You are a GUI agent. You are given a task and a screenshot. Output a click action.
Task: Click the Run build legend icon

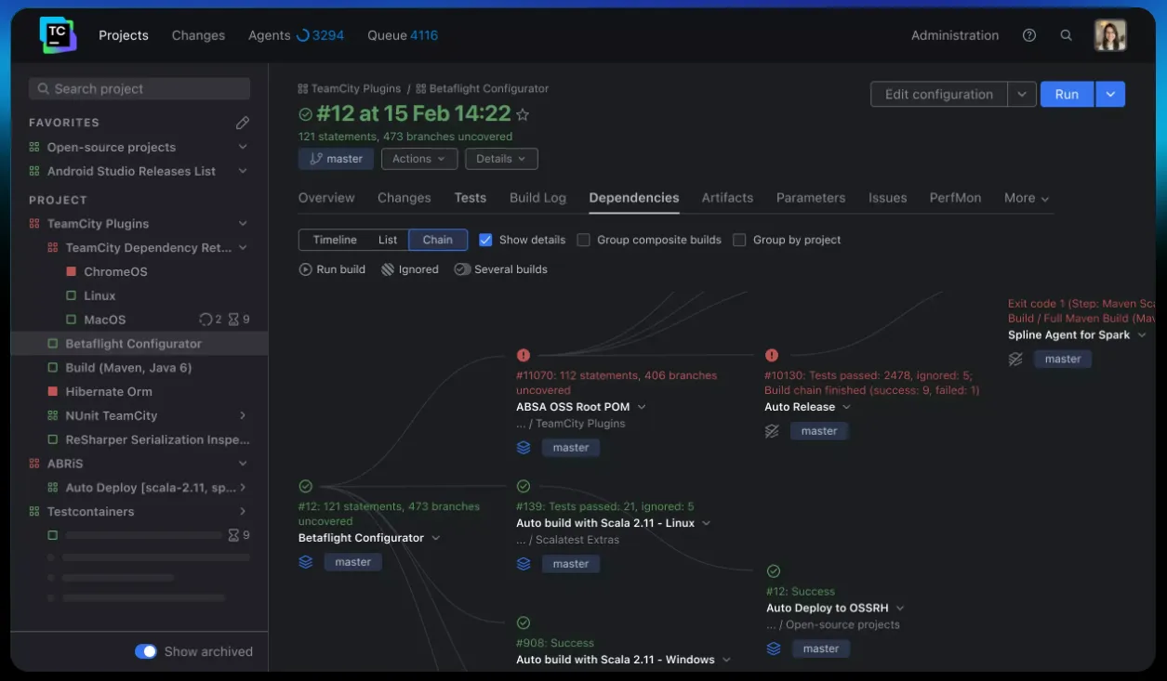tap(305, 269)
